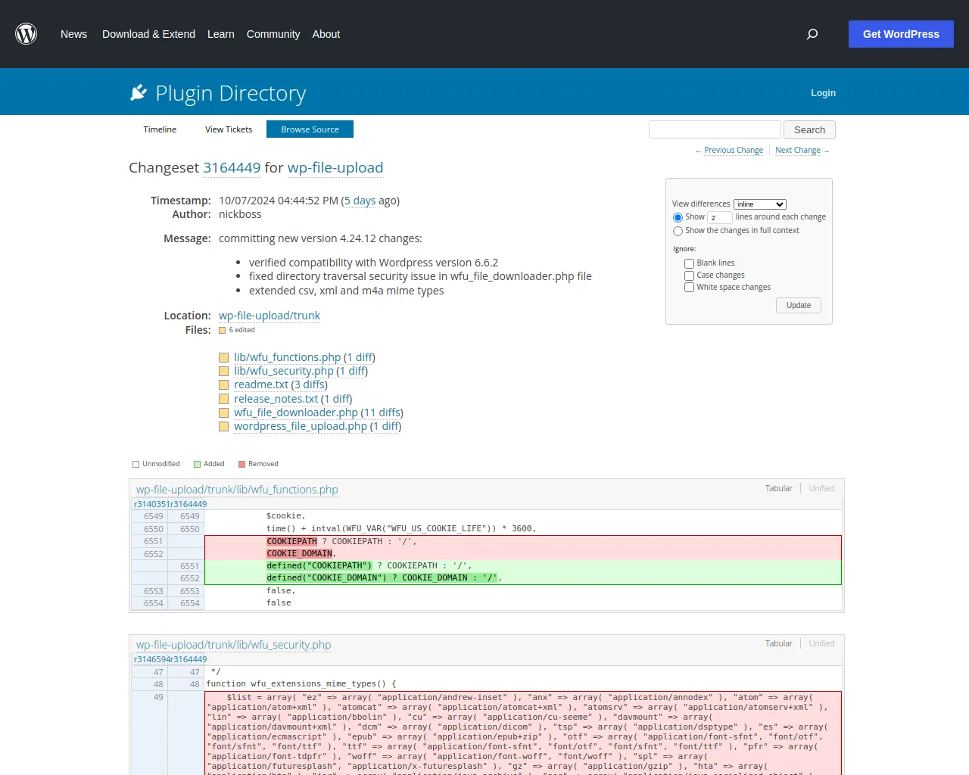Viewport: 969px width, 775px height.
Task: Enable ignore Blank lines checkbox
Action: (689, 263)
